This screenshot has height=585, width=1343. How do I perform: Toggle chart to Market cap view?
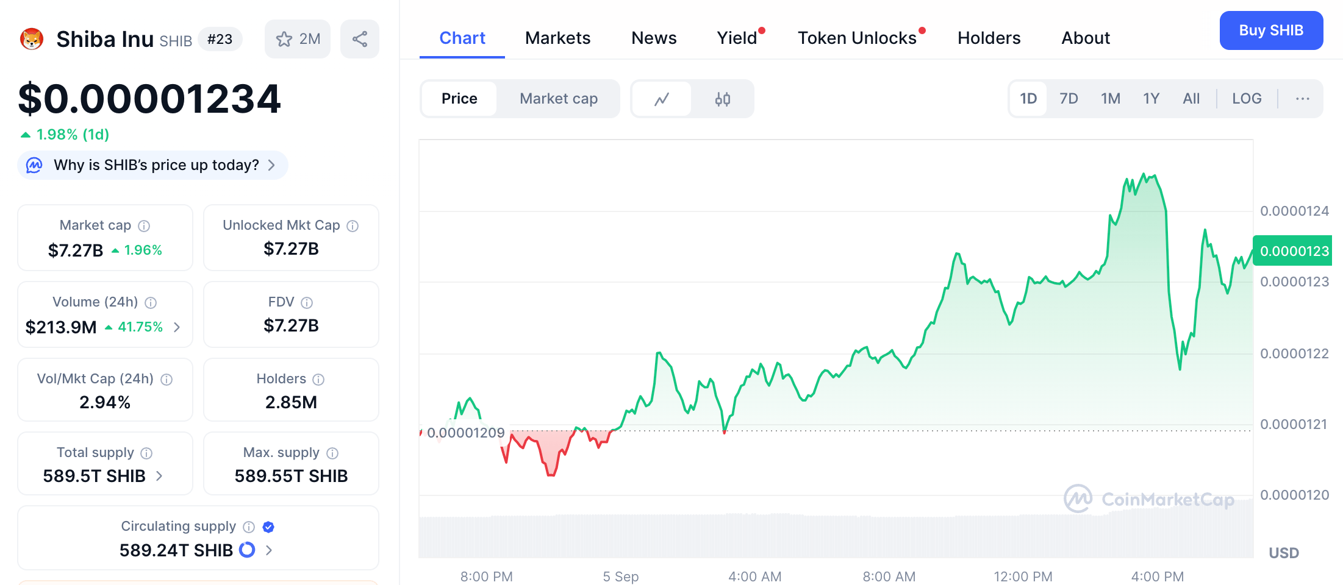click(558, 99)
